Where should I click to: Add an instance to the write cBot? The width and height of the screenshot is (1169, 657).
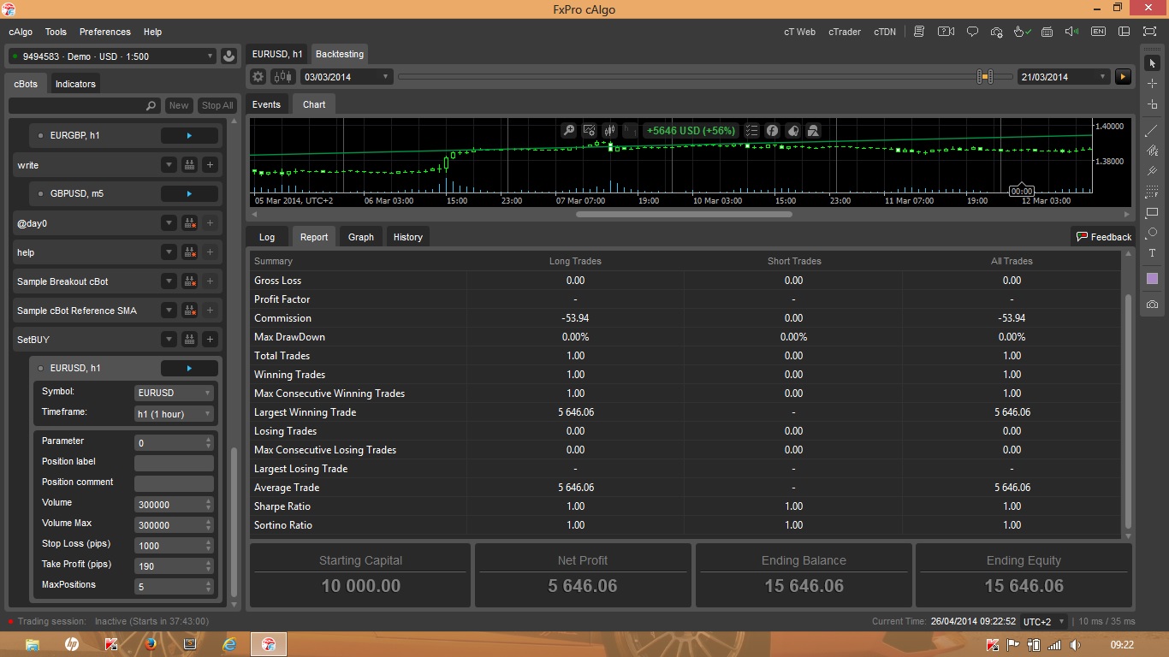pyautogui.click(x=211, y=165)
